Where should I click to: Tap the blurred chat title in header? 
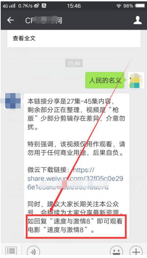(43, 20)
